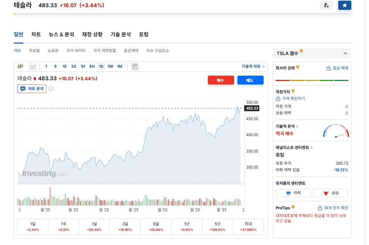Click the lock icon beside 잠금 해제
This screenshot has width=369, height=245.
tap(328, 68)
